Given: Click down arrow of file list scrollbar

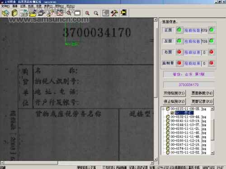Looking at the screenshot, I should pyautogui.click(x=212, y=153).
